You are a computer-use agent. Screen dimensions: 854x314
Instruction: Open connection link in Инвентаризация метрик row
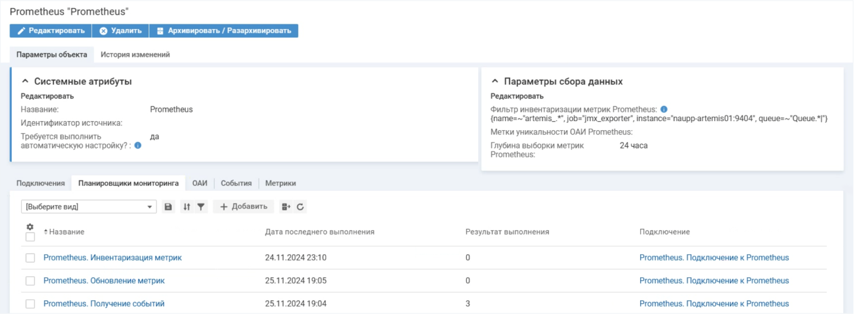click(x=714, y=258)
